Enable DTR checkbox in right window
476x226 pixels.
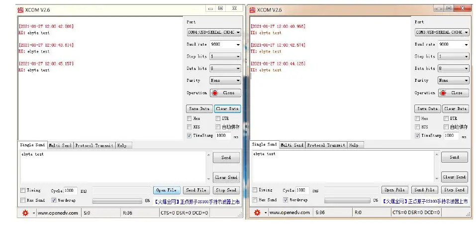(x=446, y=118)
